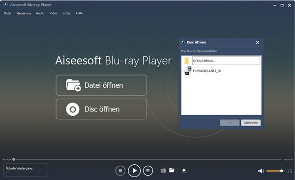The width and height of the screenshot is (295, 180).
Task: Open the playlist grid button
Action: 148,171
